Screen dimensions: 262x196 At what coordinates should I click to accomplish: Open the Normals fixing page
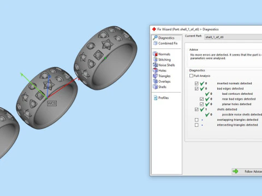pyautogui.click(x=162, y=54)
